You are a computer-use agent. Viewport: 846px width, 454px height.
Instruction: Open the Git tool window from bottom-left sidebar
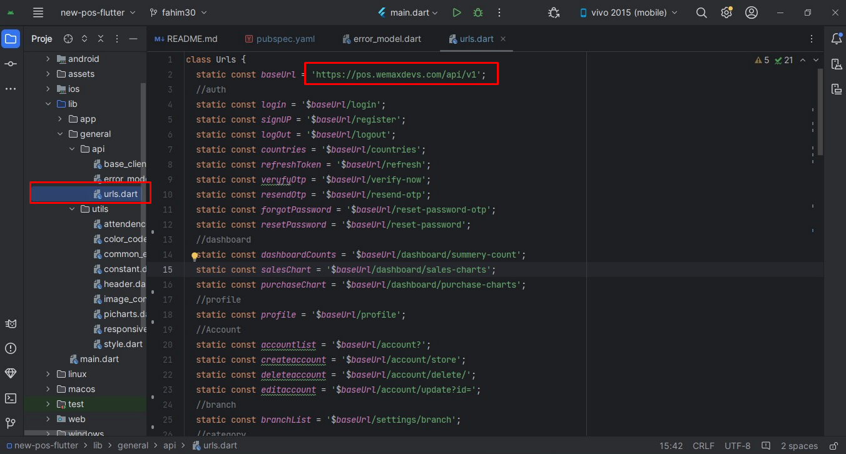[x=11, y=423]
